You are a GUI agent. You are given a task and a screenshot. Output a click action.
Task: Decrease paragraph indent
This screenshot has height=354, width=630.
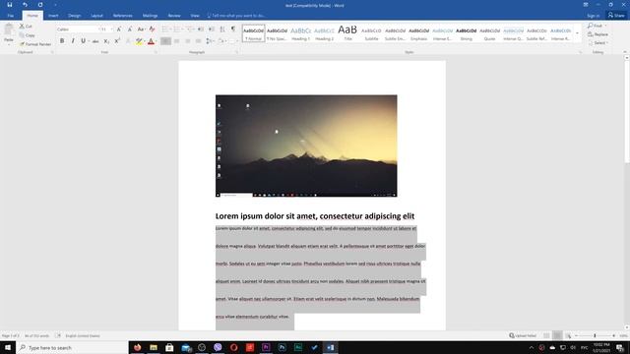201,29
